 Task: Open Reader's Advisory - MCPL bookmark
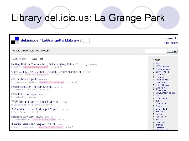(27, 117)
